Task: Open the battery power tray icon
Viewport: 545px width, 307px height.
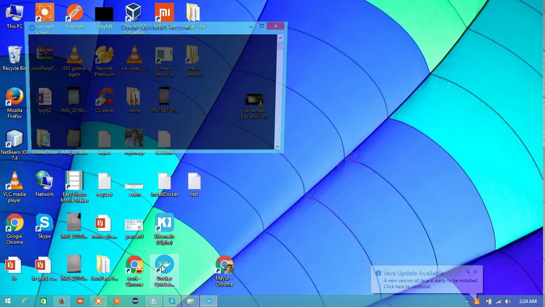Action: 488,301
